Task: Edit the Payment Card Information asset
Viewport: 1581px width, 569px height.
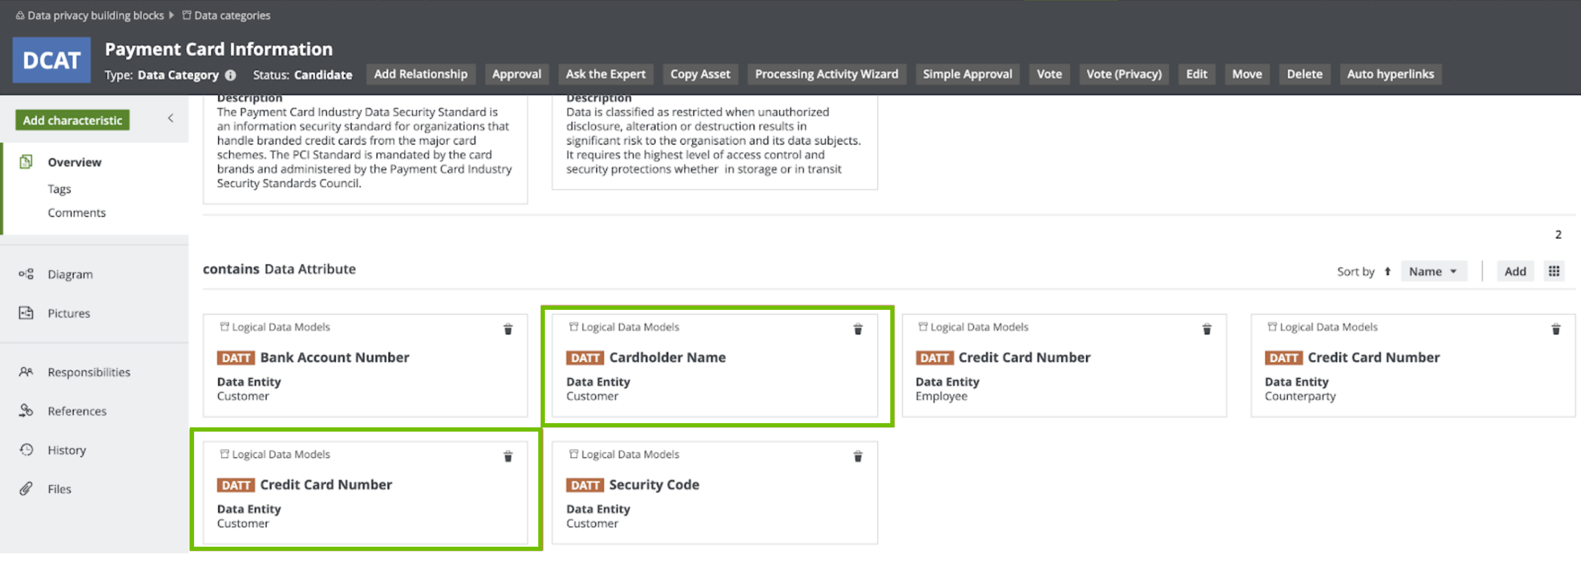Action: (1196, 74)
